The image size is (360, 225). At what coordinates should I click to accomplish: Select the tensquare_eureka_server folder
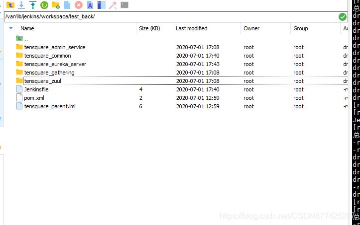(55, 64)
